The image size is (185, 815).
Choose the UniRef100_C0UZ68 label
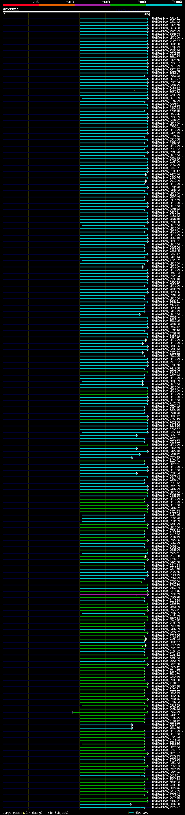pyautogui.click(x=166, y=804)
